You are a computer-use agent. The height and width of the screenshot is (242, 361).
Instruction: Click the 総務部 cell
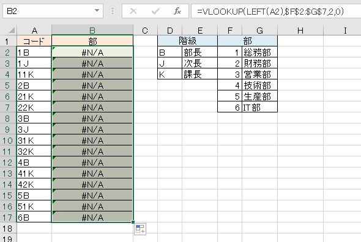click(x=259, y=52)
